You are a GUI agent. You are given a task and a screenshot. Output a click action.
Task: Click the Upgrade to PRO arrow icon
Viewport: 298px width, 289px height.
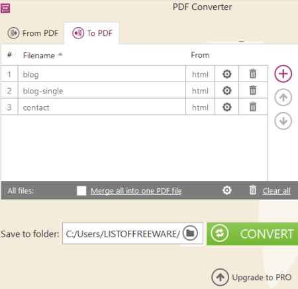pyautogui.click(x=220, y=277)
